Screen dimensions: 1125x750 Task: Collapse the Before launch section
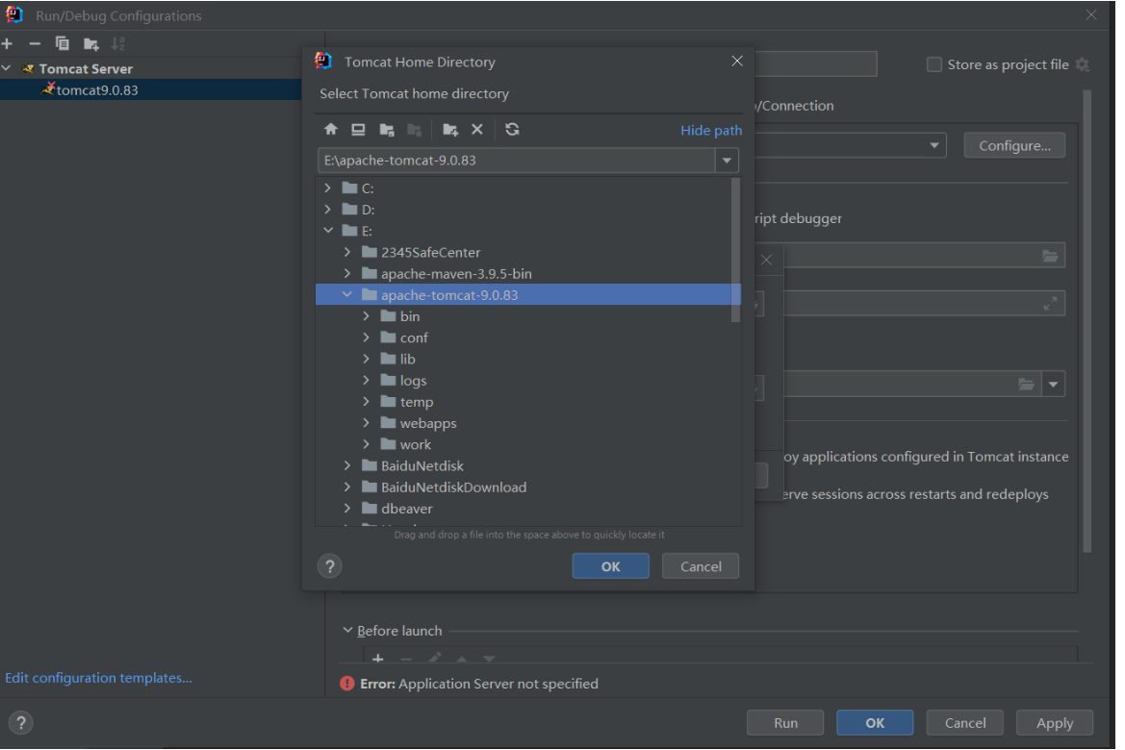coord(347,630)
